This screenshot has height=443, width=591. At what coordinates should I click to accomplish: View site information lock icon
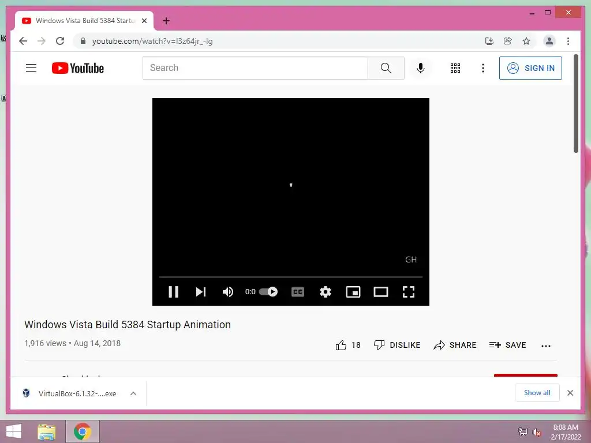(83, 41)
